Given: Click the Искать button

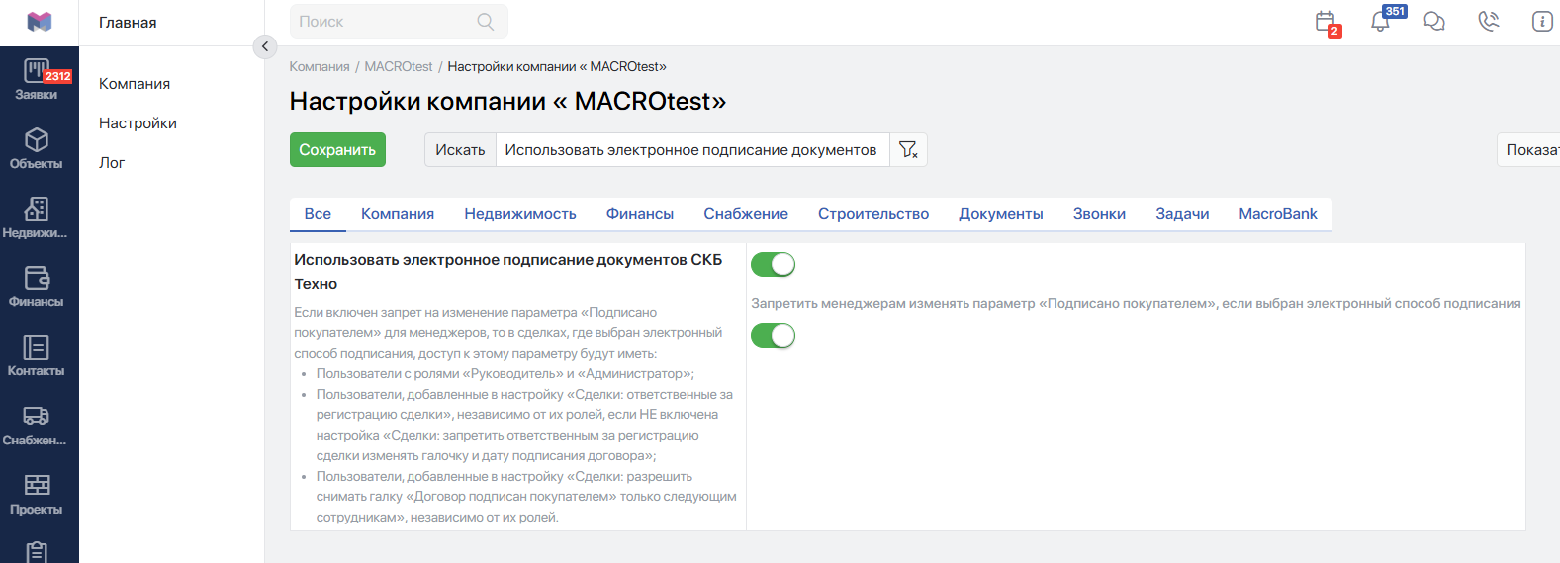Looking at the screenshot, I should pos(460,150).
